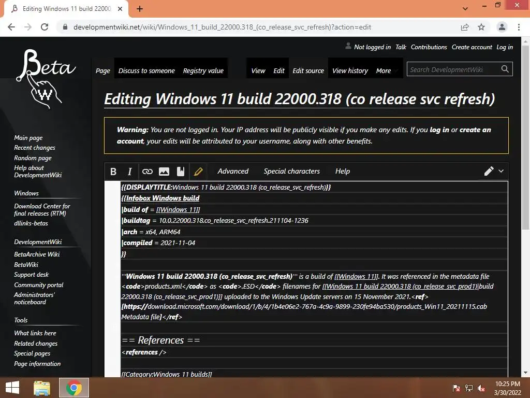The height and width of the screenshot is (398, 530).
Task: Expand the Special characters section
Action: click(292, 171)
